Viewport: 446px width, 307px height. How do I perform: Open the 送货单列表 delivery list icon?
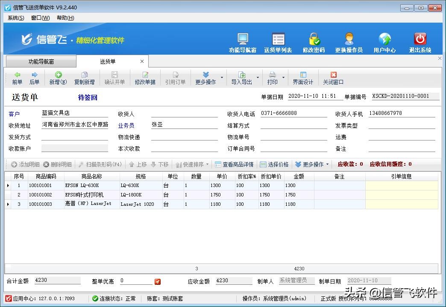278,40
